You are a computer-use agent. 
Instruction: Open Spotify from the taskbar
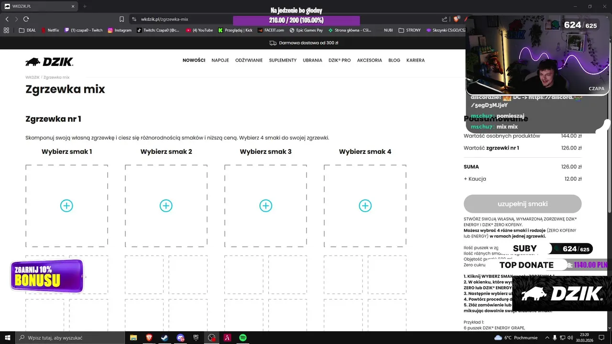[x=243, y=338]
